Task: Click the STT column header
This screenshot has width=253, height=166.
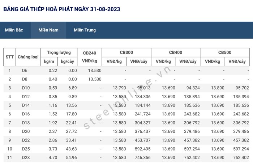Action: pos(9,57)
